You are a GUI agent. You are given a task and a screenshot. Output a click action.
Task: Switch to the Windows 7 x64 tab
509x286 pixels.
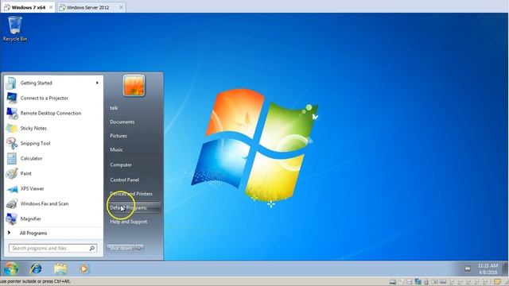point(28,7)
